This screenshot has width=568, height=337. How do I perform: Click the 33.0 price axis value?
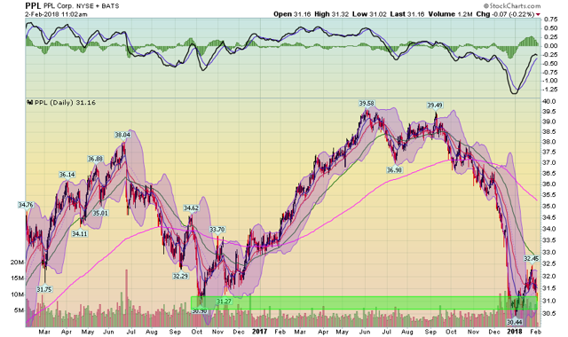coord(549,252)
